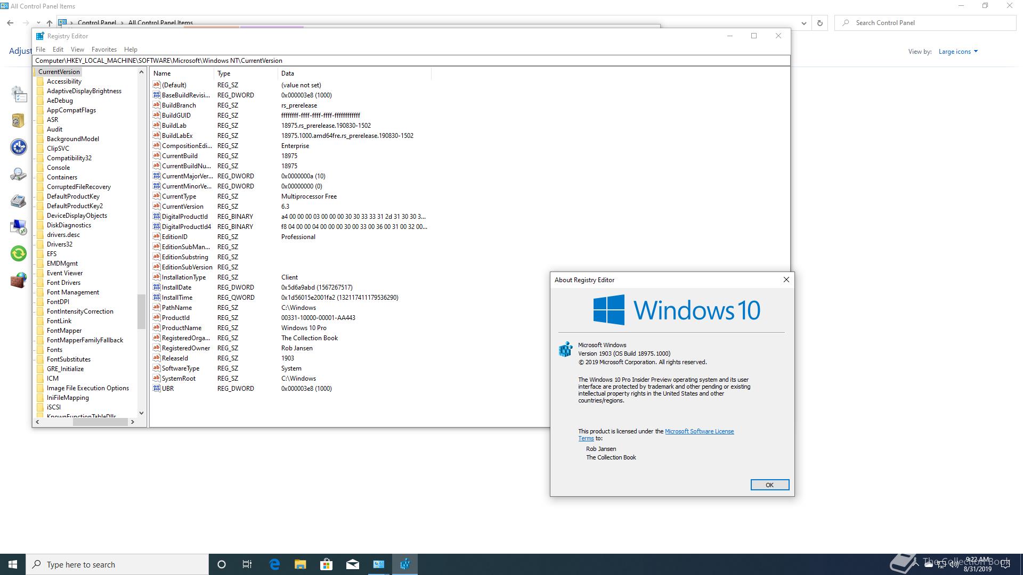
Task: Click the tree pane vertical scrollbar thumb
Action: tap(141, 311)
